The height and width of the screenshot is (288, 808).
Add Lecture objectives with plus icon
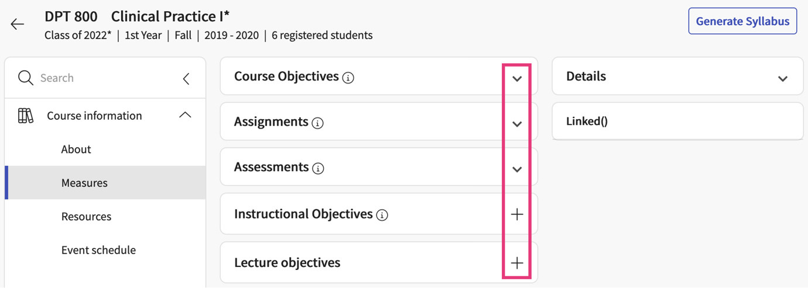pyautogui.click(x=517, y=263)
